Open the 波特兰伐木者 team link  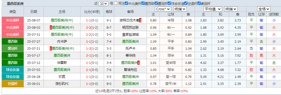(129, 20)
